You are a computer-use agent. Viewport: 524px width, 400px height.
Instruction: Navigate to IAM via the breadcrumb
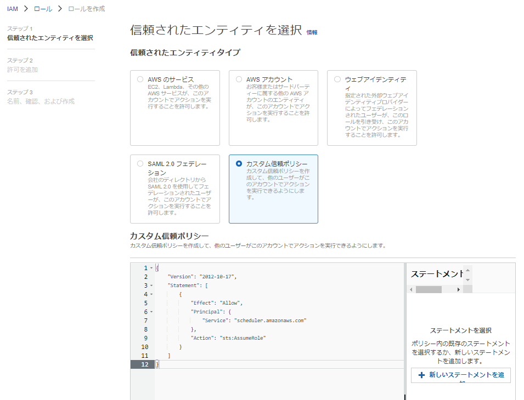point(12,8)
